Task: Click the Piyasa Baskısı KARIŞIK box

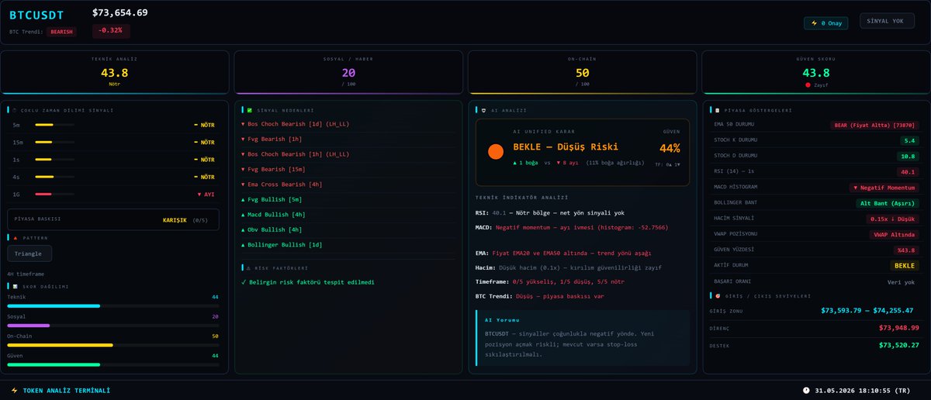Action: click(113, 219)
